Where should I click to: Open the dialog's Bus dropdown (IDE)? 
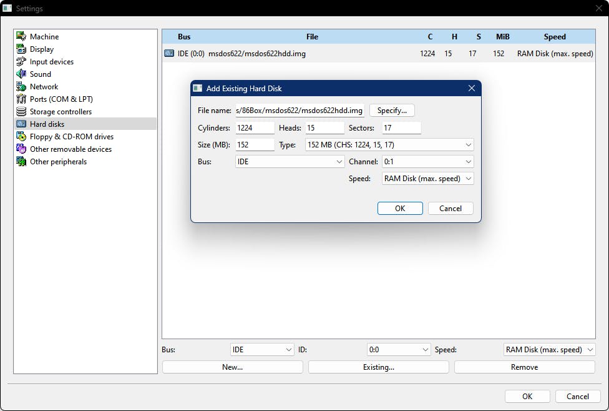point(290,161)
